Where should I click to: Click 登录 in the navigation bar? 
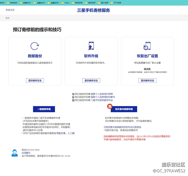pyautogui.click(x=8, y=18)
